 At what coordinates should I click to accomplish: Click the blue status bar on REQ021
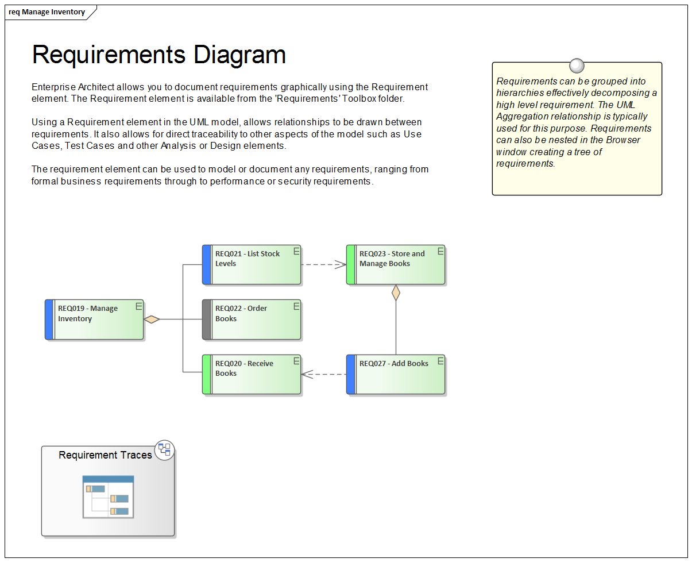point(206,265)
